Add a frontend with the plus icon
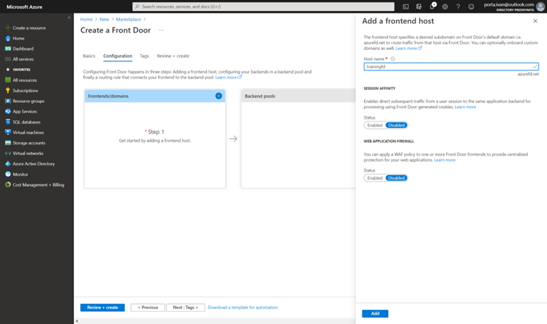This screenshot has height=324, width=547. (x=218, y=96)
